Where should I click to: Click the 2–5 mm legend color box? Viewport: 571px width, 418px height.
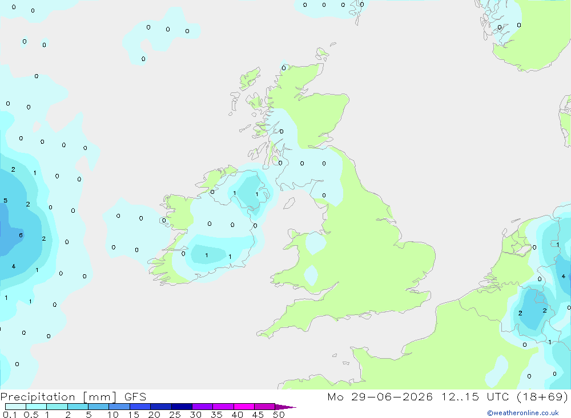pyautogui.click(x=78, y=407)
